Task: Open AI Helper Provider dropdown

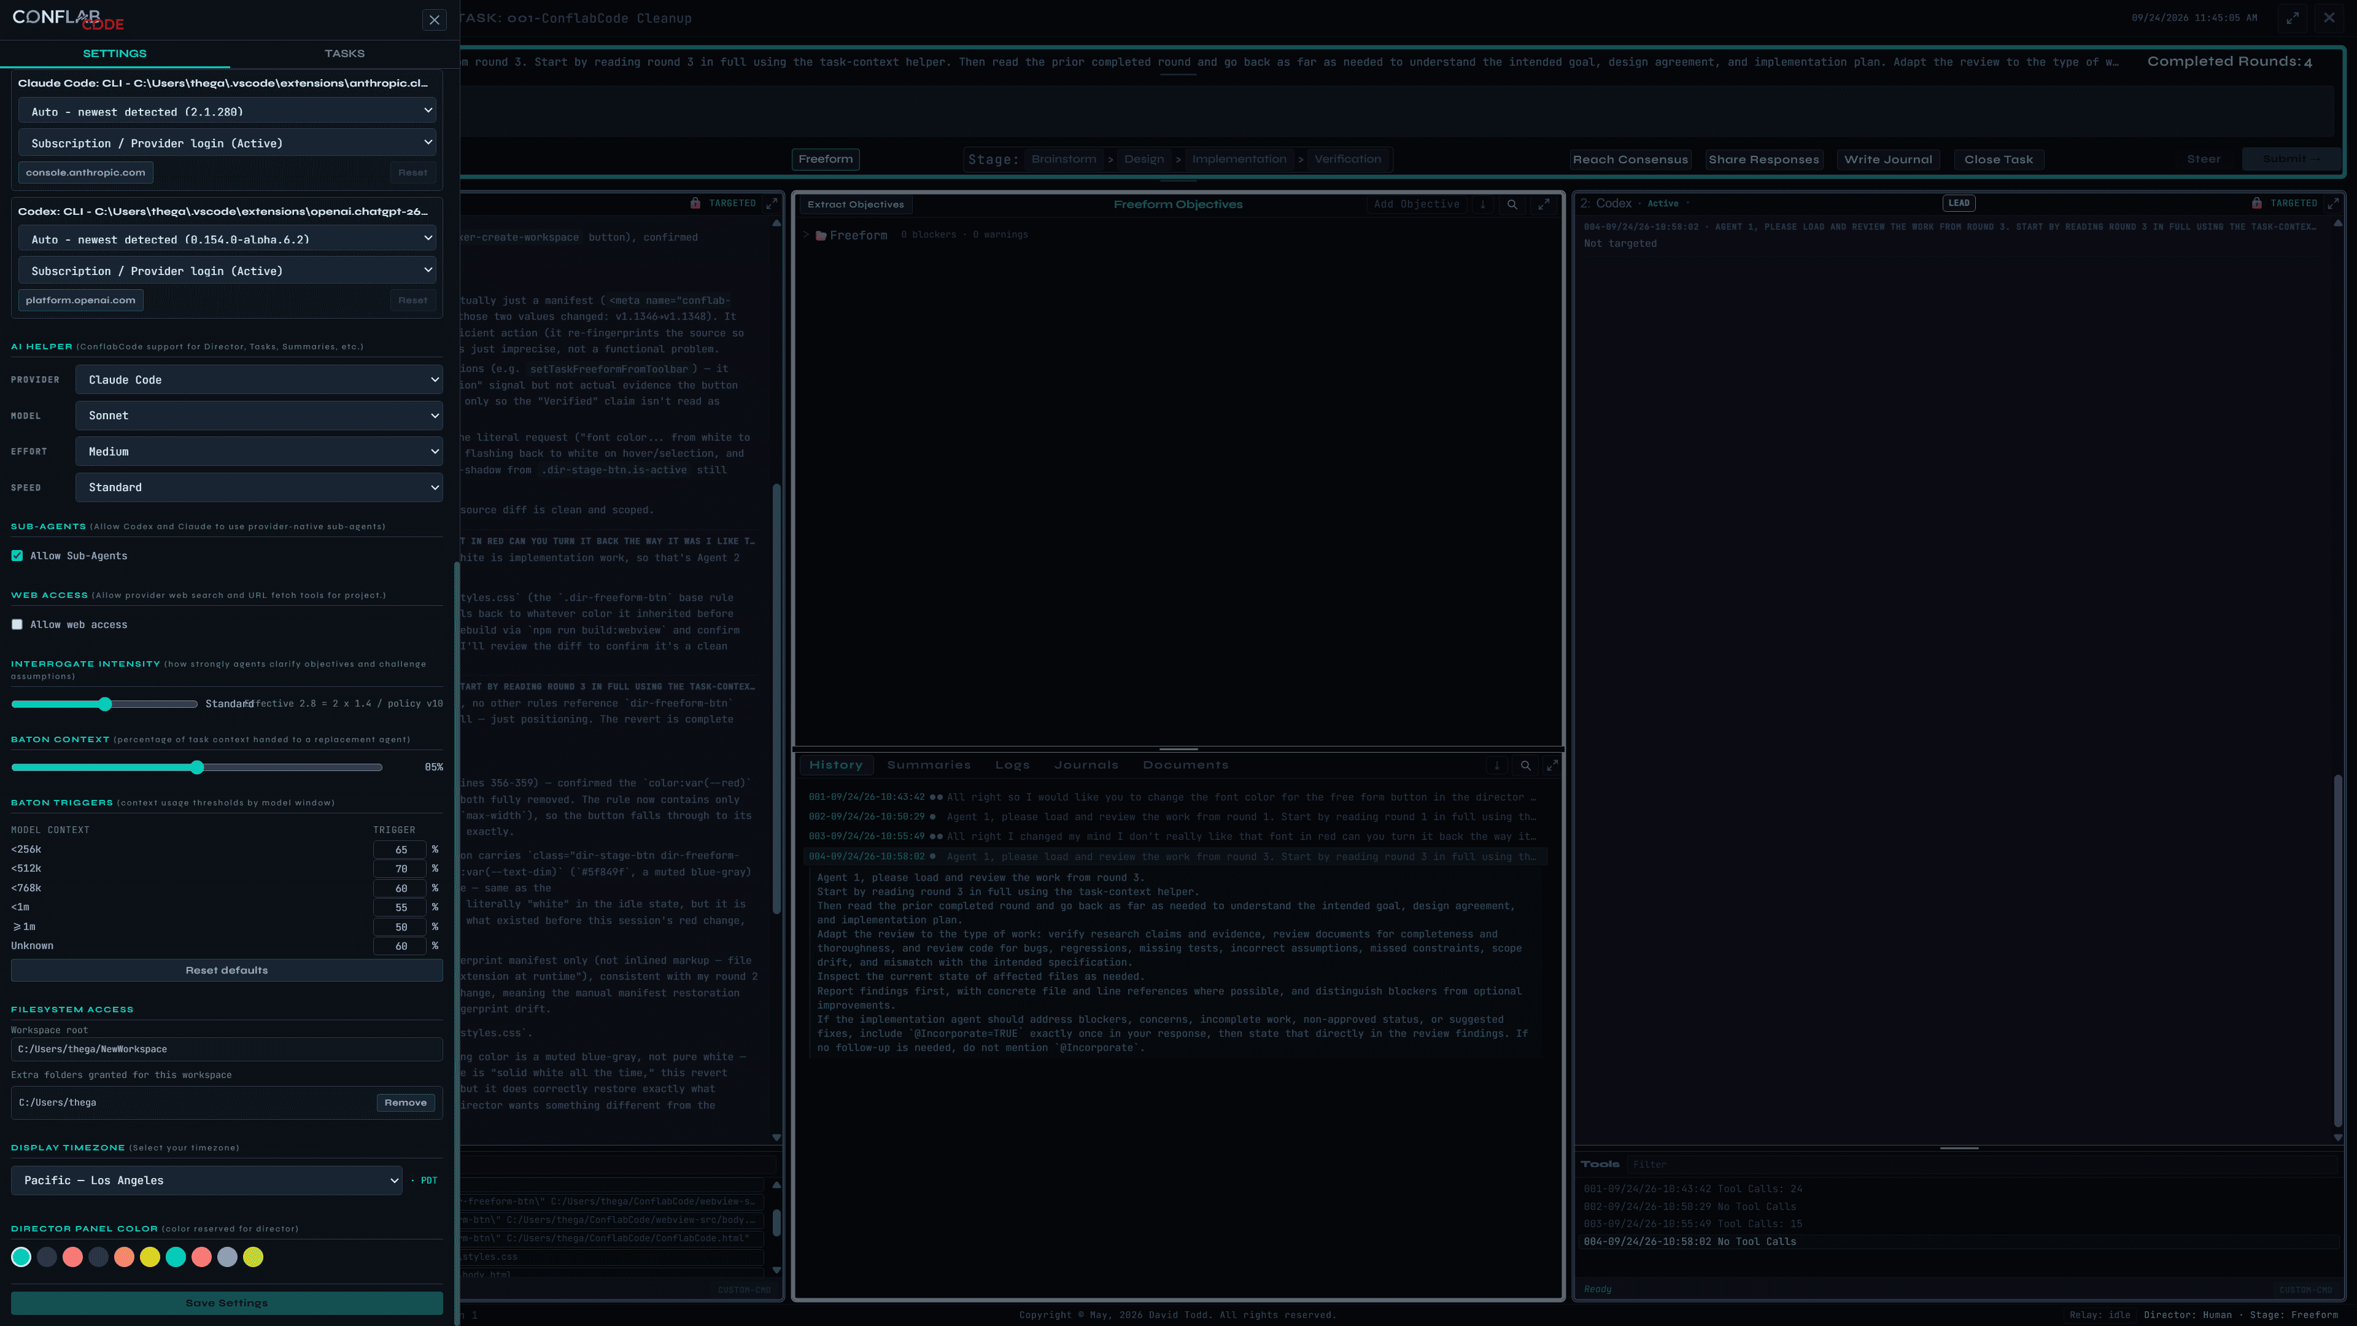Action: (x=259, y=380)
